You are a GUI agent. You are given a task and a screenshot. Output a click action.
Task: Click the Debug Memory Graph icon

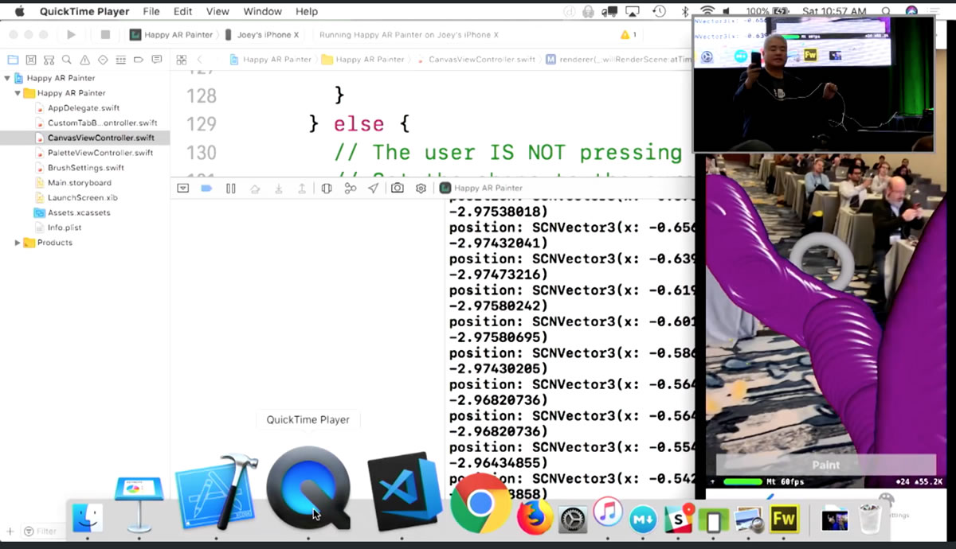(351, 189)
